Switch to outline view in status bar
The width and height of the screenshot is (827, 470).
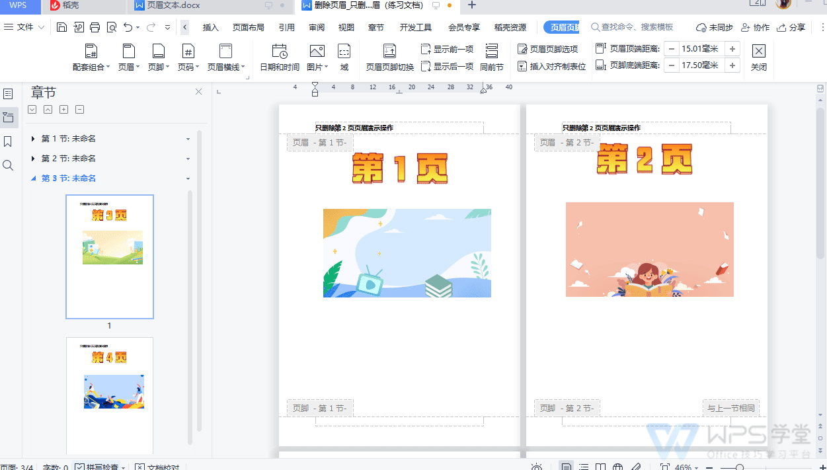coord(584,467)
